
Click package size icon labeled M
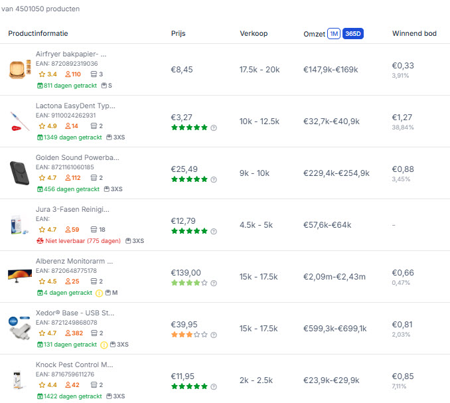coord(108,293)
